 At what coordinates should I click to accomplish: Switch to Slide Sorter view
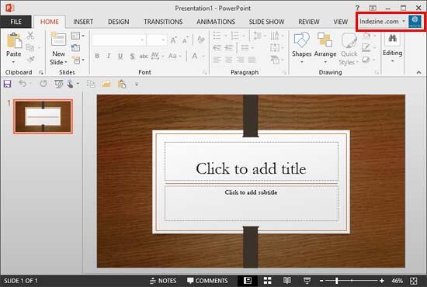click(267, 281)
